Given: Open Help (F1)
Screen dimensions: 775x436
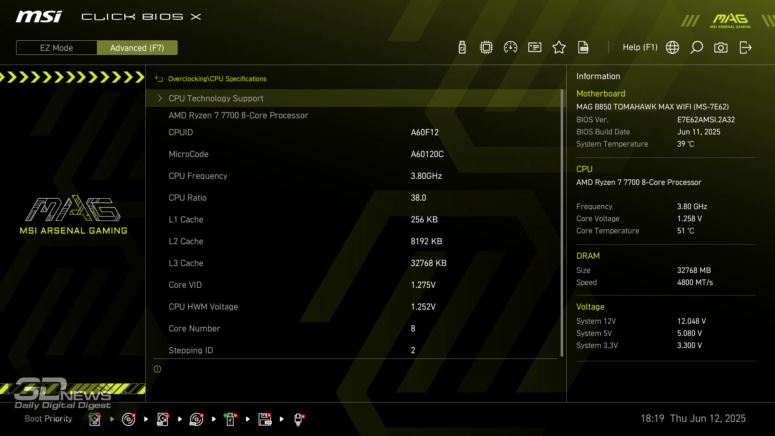Looking at the screenshot, I should point(640,47).
